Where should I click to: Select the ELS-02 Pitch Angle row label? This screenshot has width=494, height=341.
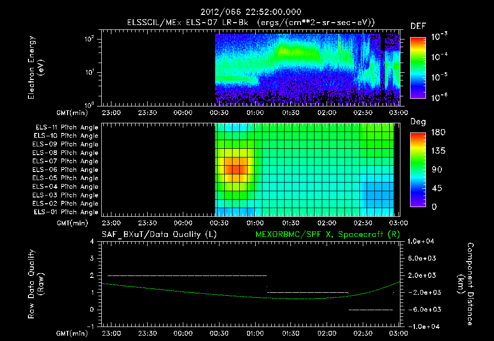[x=65, y=204]
